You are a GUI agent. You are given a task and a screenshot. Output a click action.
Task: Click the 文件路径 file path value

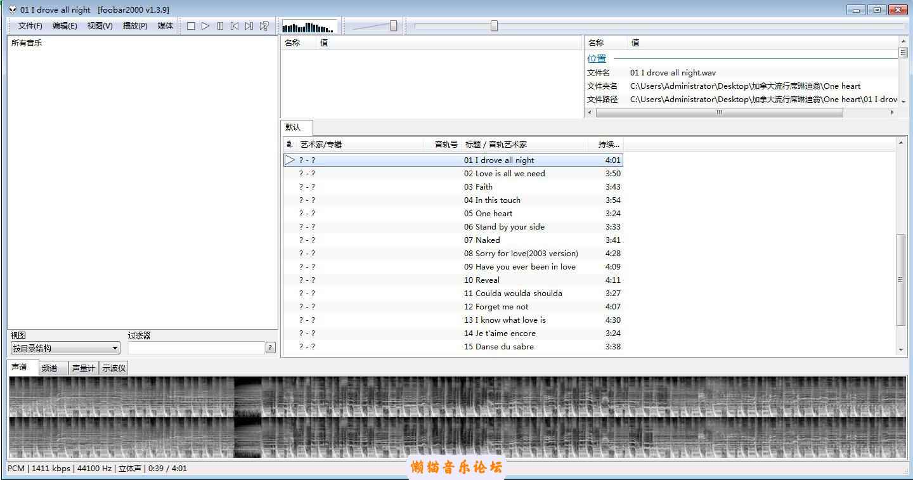coord(763,100)
